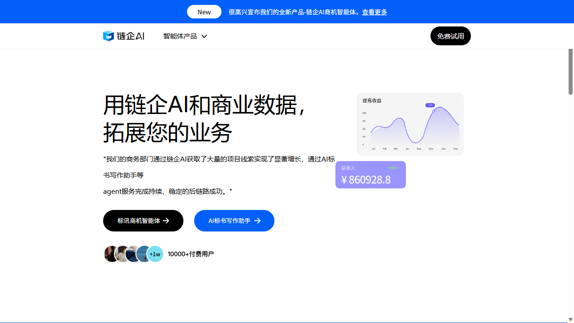The width and height of the screenshot is (574, 323).
Task: Click the scrollbar down arrow
Action: pos(570,319)
